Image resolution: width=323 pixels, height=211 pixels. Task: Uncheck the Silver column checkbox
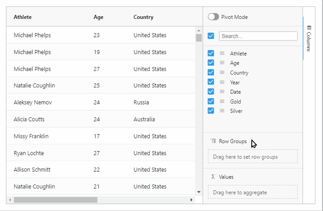211,111
